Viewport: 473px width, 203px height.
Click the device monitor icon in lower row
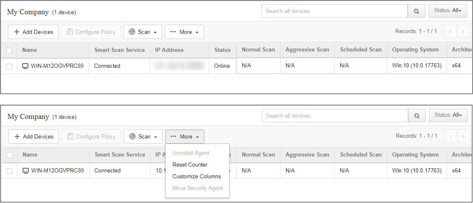pyautogui.click(x=26, y=171)
